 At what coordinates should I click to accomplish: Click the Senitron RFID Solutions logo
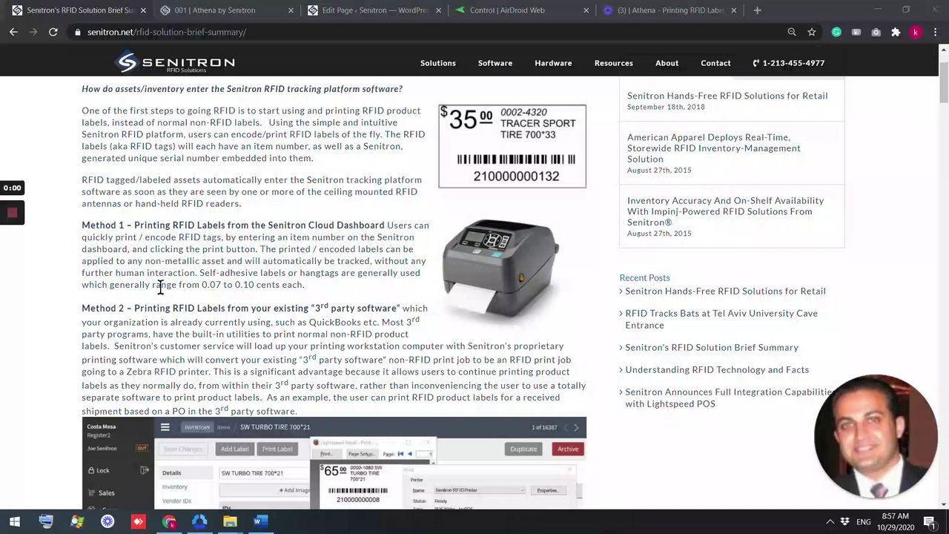176,63
